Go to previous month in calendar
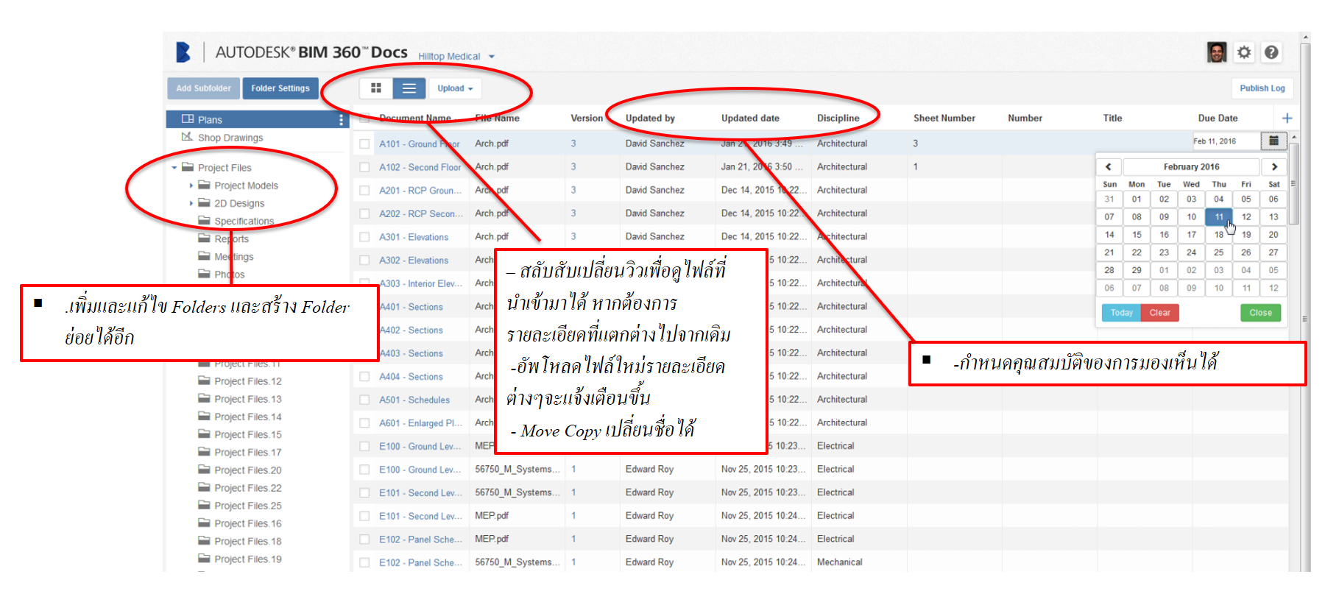Viewport: 1325px width, 605px height. (x=1109, y=167)
